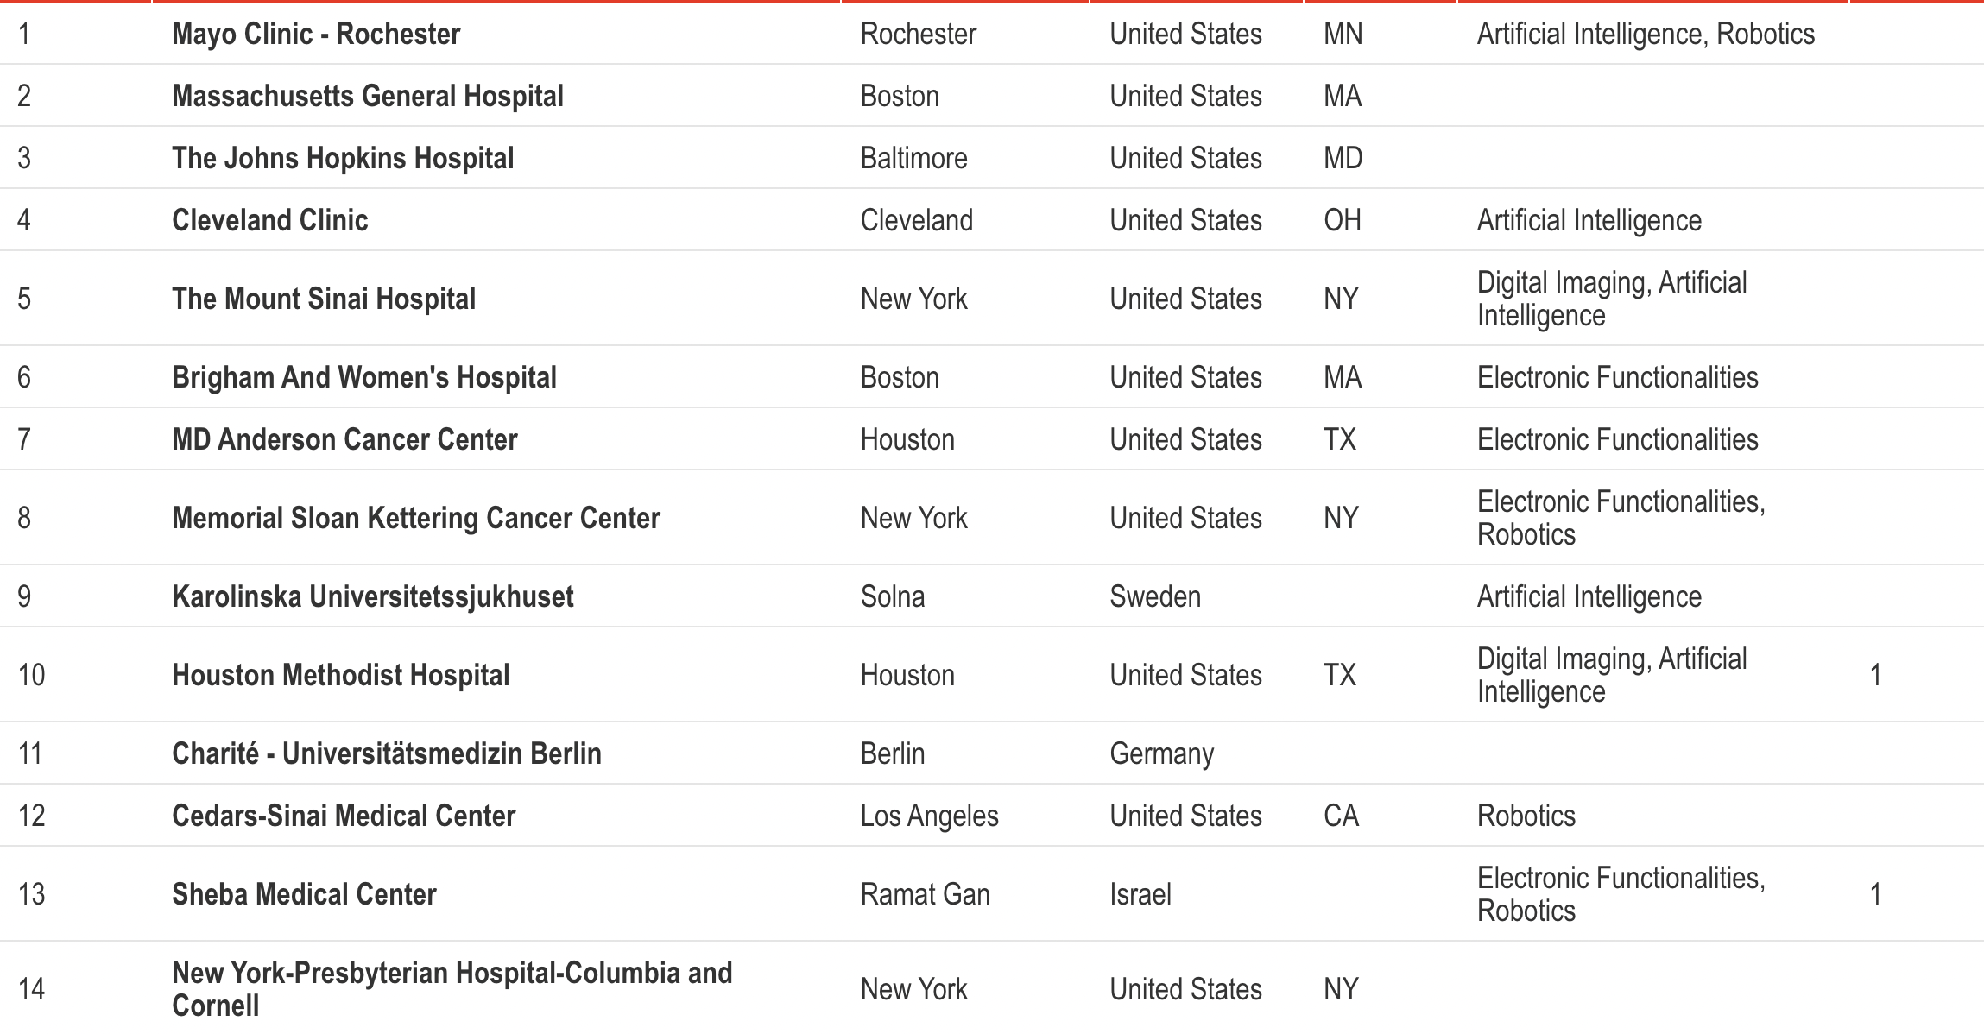This screenshot has width=1984, height=1034.
Task: Select The Johns Hopkins Hospital row name
Action: pos(343,158)
